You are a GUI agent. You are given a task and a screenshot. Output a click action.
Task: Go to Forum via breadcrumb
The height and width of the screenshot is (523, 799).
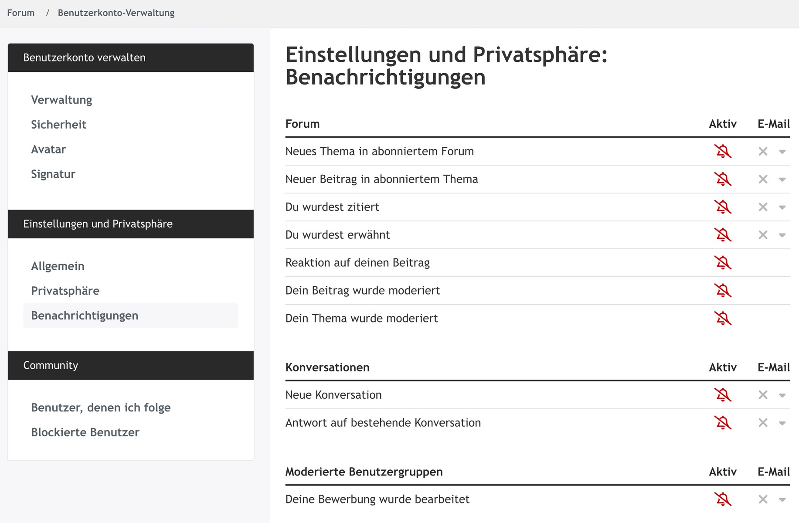[20, 13]
